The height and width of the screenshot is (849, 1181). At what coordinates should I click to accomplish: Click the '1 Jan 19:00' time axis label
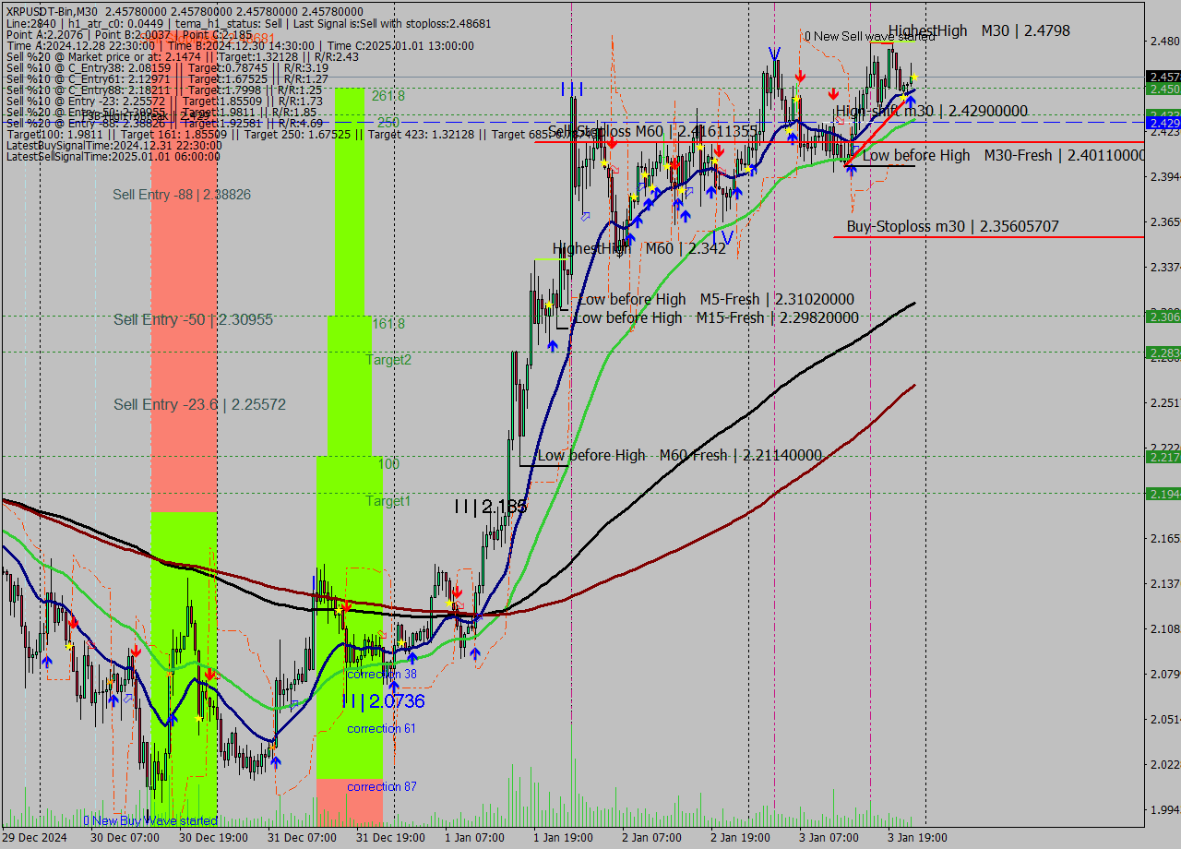tap(563, 838)
